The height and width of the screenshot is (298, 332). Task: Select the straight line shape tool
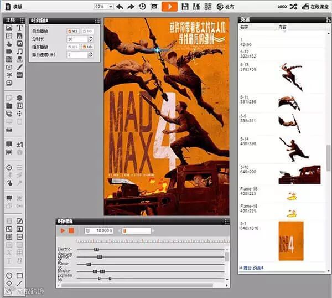coord(19,283)
